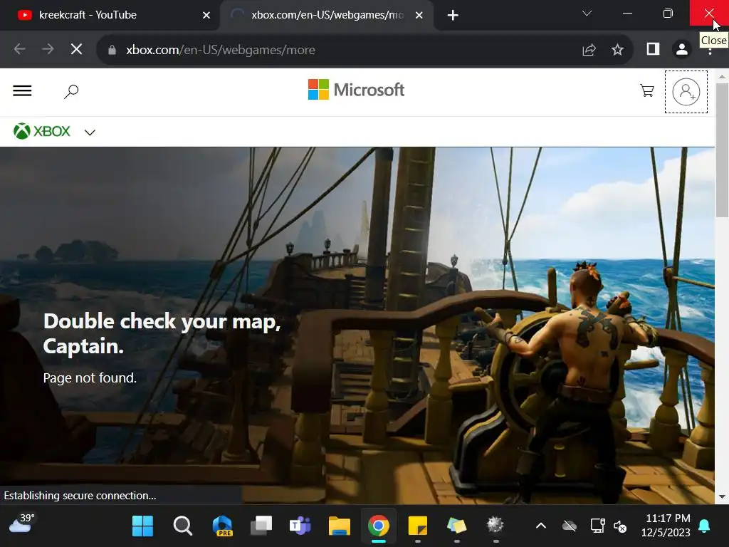This screenshot has width=729, height=547.
Task: Open the notification bell
Action: (704, 526)
